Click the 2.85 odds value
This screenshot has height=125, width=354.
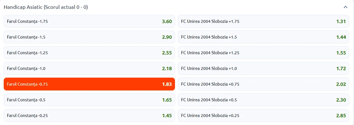click(x=341, y=116)
